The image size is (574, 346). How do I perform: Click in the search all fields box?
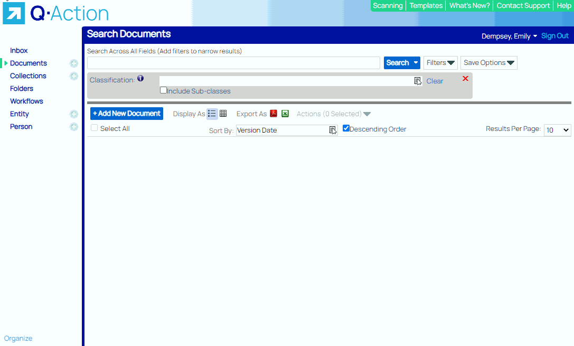pyautogui.click(x=233, y=63)
